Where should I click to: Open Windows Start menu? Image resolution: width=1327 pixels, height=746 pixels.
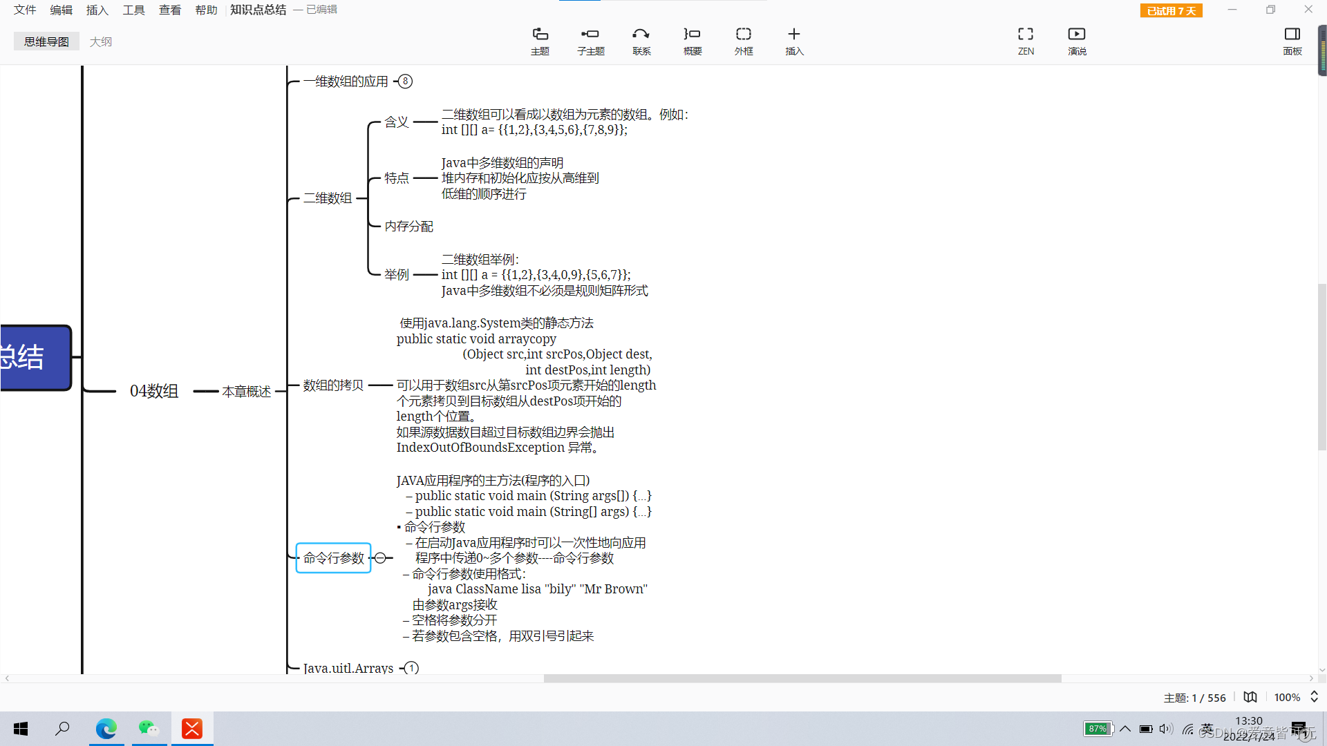21,729
